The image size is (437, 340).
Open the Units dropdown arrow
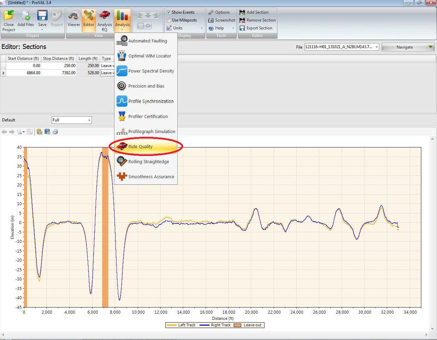(202, 28)
